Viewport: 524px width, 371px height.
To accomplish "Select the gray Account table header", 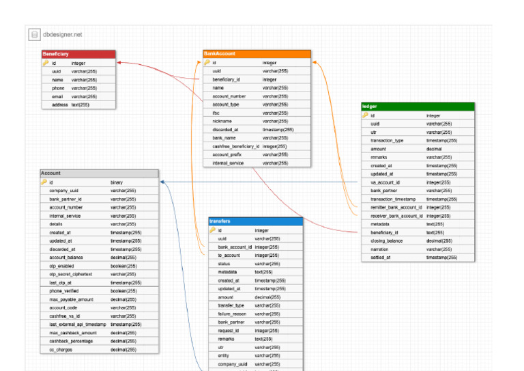I will (x=99, y=174).
